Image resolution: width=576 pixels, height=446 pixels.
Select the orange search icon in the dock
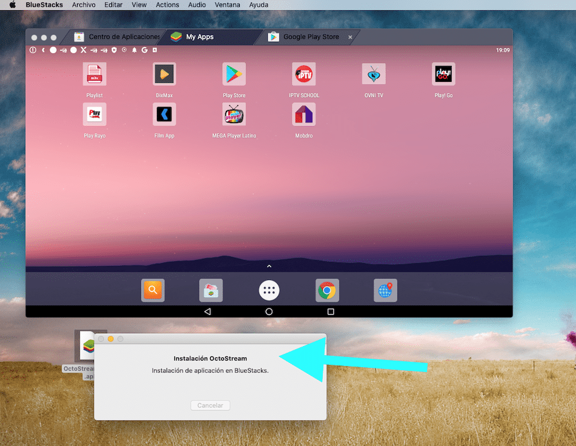(153, 290)
